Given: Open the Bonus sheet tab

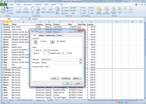Looking at the screenshot, I should coord(12,100).
